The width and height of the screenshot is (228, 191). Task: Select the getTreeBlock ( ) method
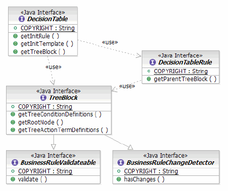43,52
